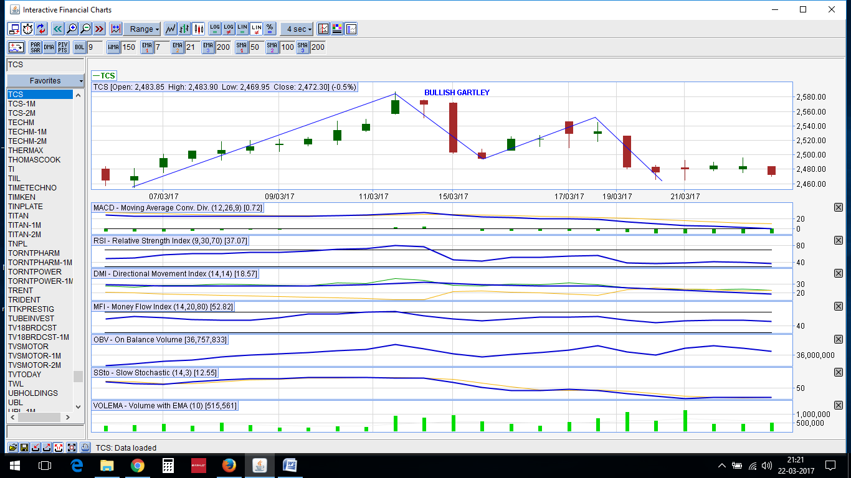Toggle the PAR SAR indicator

pyautogui.click(x=36, y=47)
